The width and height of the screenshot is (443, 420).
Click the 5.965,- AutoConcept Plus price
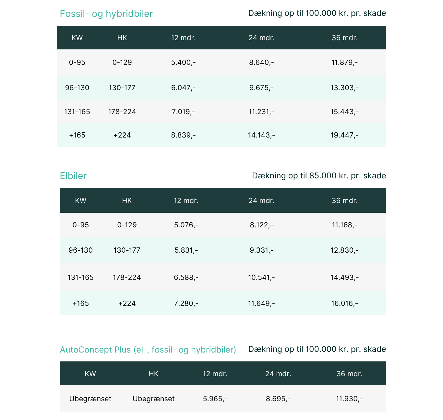pyautogui.click(x=215, y=399)
